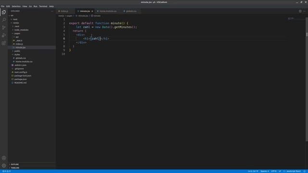Screen dimensions: 308x173
Task: Open the Help menu
Action: (x=51, y=6)
